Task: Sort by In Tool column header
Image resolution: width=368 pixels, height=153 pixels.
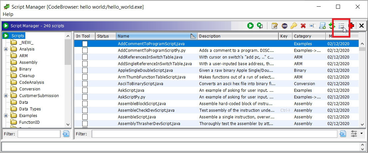Action: point(85,36)
